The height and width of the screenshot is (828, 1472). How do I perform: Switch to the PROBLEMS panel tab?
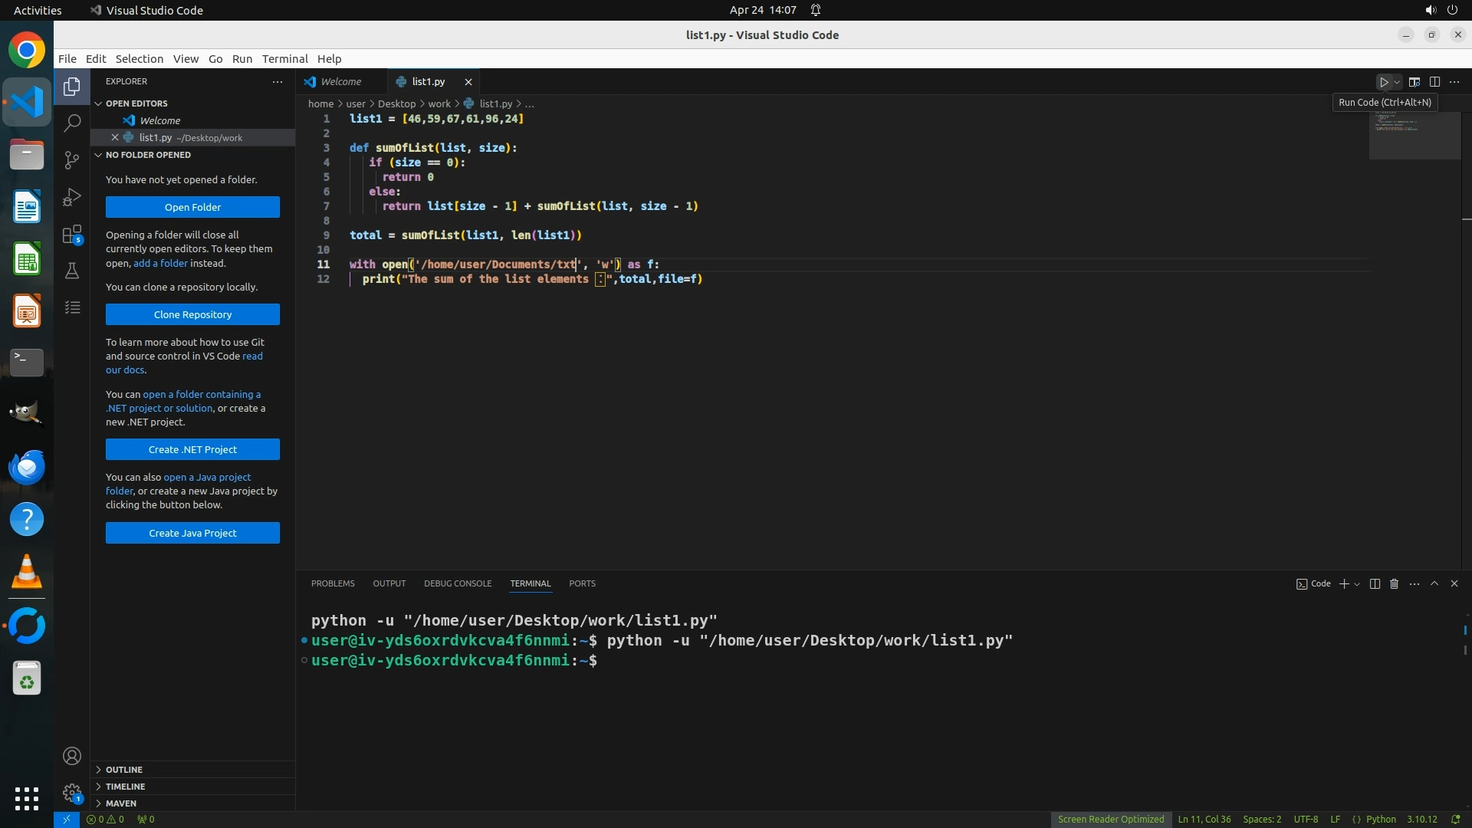333,584
